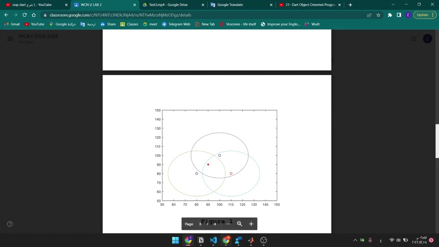Go back to the previous page
Screen dimensions: 439x247
pos(6,15)
